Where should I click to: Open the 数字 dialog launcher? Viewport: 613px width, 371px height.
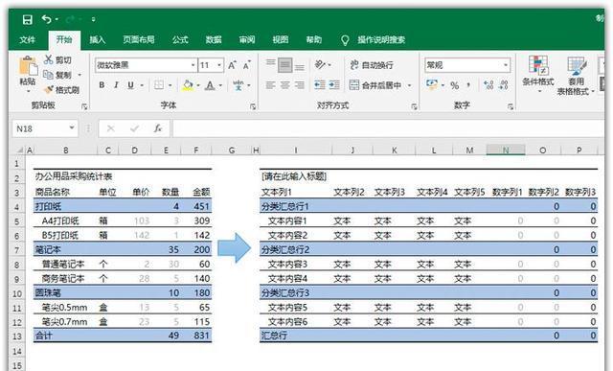511,106
